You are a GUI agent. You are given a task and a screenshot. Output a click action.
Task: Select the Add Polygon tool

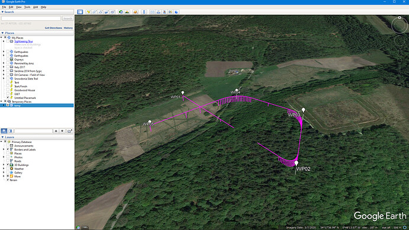point(94,12)
